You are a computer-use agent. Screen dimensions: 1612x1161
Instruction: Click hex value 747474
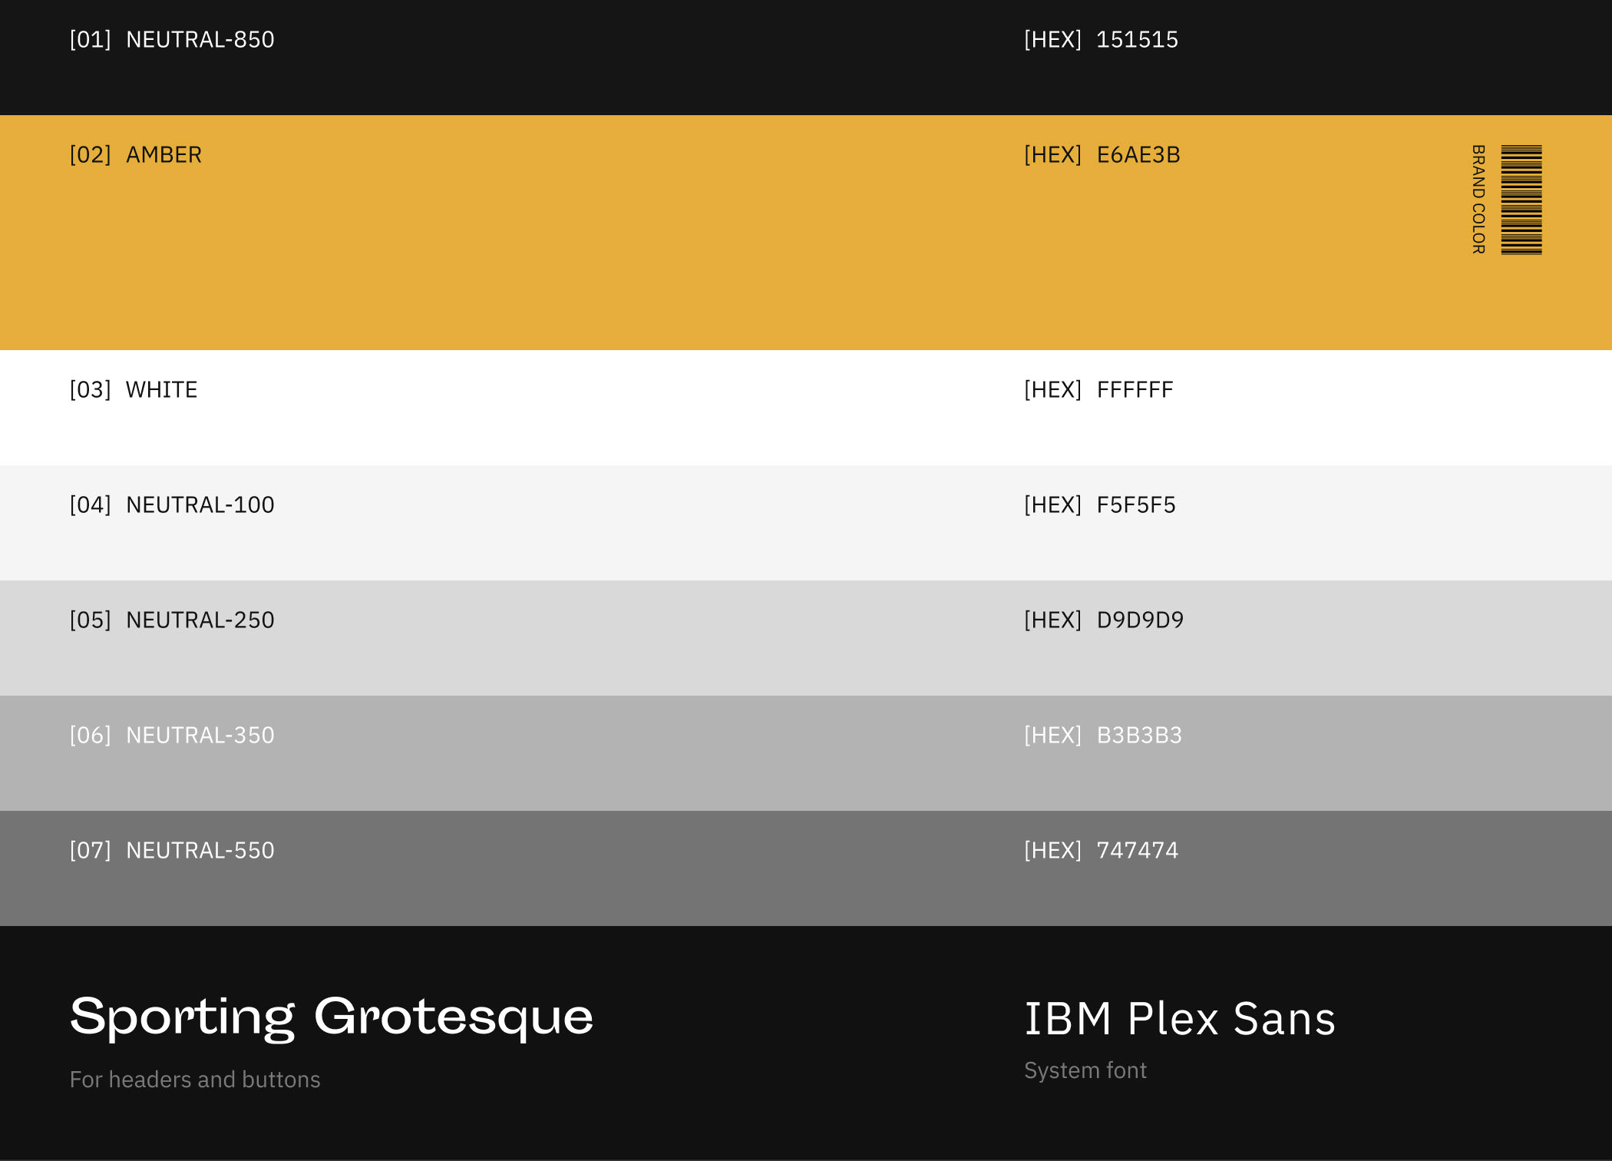pos(1137,851)
